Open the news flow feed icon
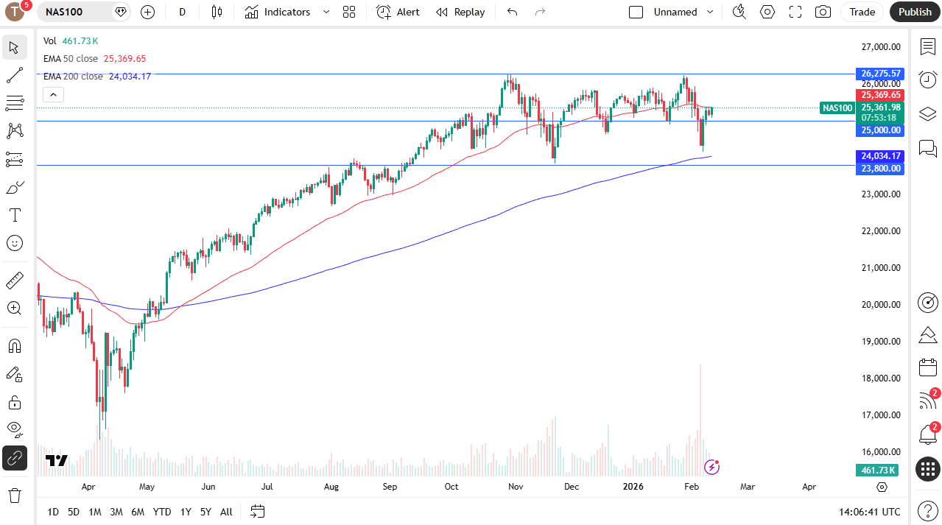The width and height of the screenshot is (942, 525). pos(928,401)
